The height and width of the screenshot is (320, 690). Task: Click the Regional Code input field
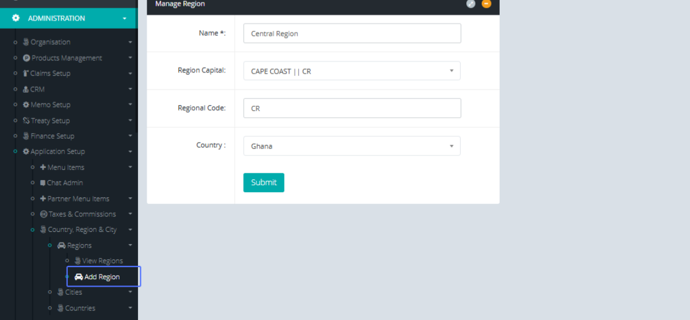coord(352,108)
